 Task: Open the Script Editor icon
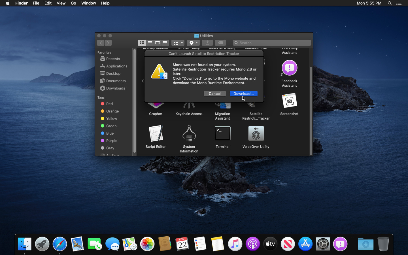156,133
